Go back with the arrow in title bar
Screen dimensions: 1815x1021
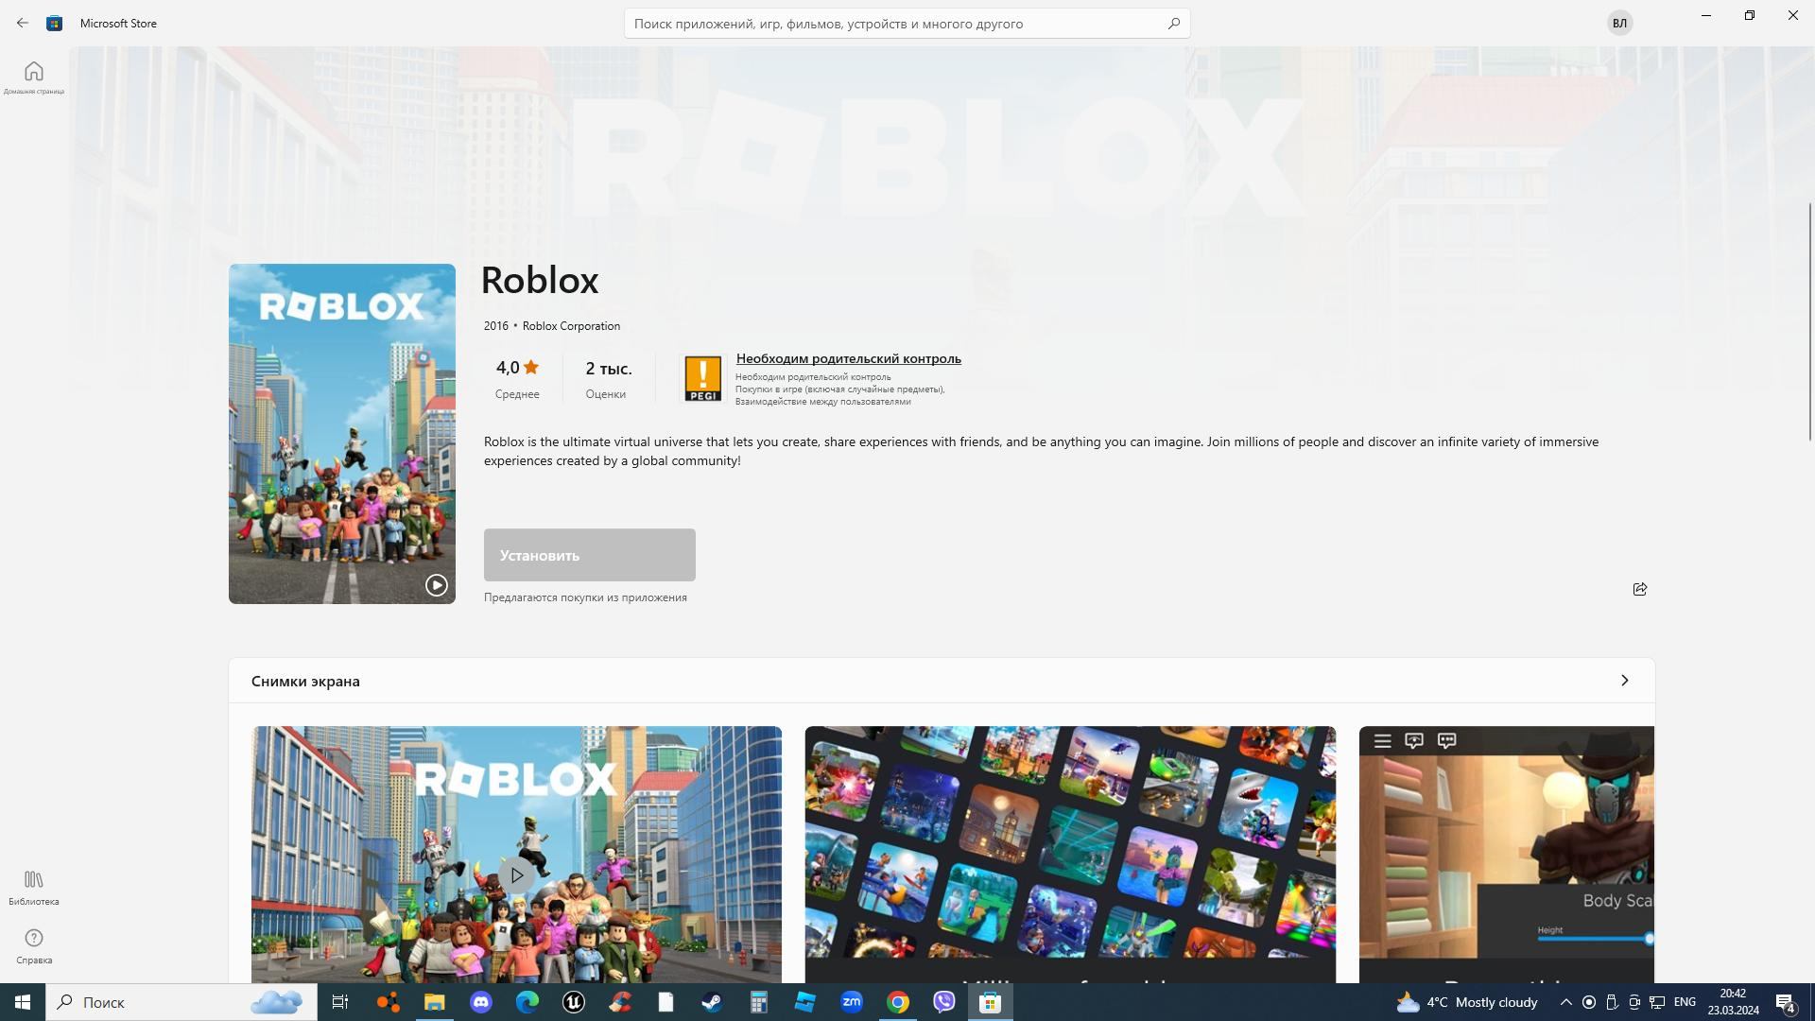(23, 23)
